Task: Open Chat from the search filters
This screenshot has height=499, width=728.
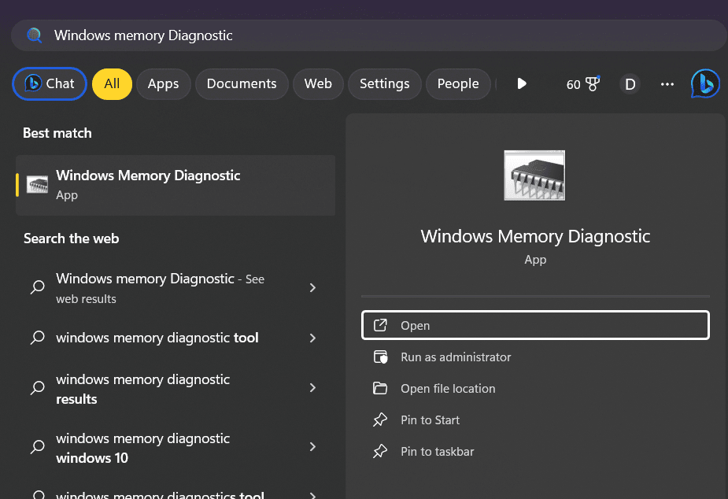Action: point(49,83)
